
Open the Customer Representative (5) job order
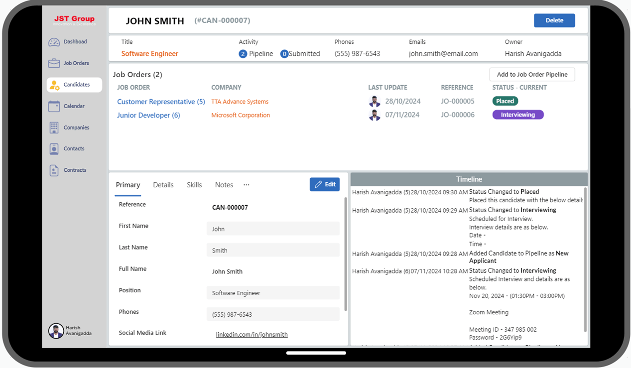coord(160,101)
